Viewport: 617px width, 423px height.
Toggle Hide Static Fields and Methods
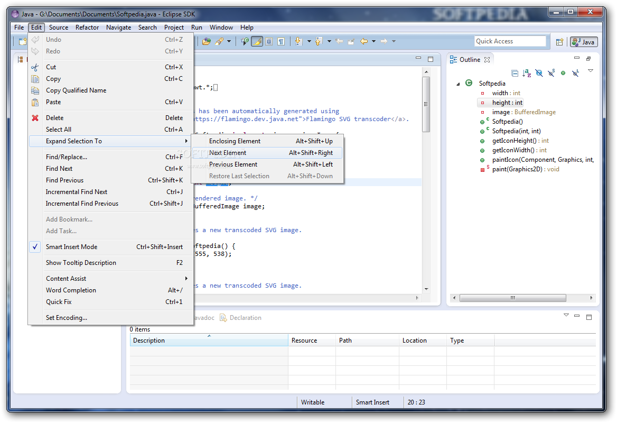click(x=551, y=73)
